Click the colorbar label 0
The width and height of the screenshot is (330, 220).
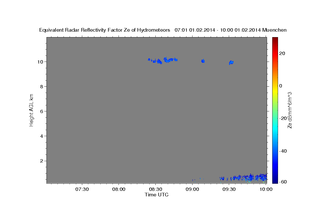click(281, 86)
